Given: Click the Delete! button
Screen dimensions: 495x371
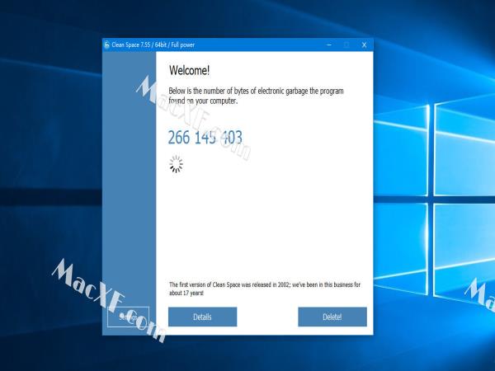Looking at the screenshot, I should (332, 317).
